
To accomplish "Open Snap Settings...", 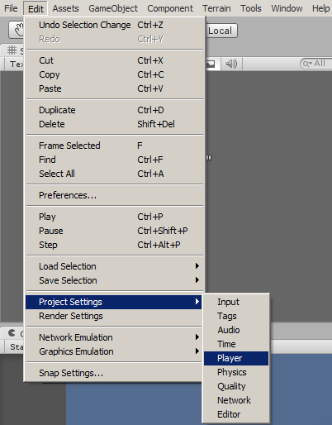I will (114, 373).
